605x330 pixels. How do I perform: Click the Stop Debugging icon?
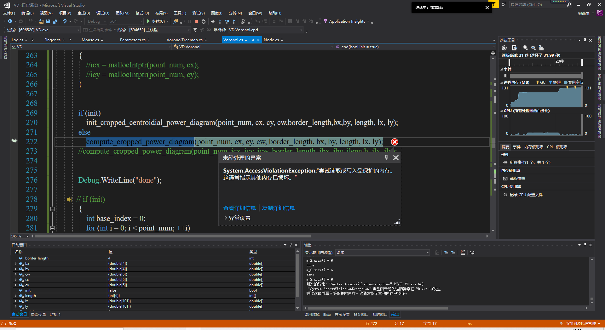197,21
